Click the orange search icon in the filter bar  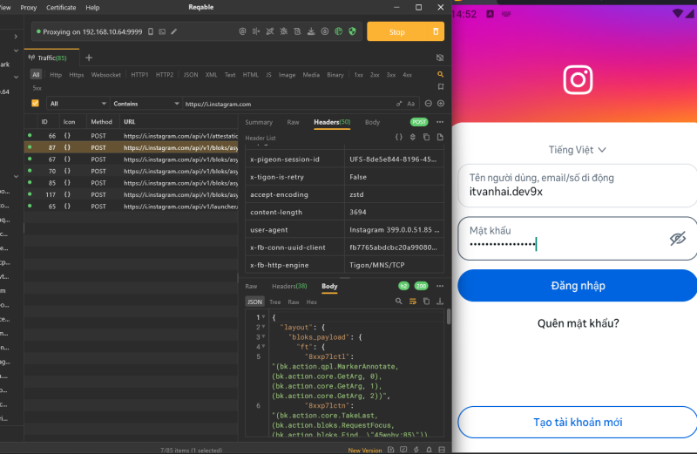[440, 75]
